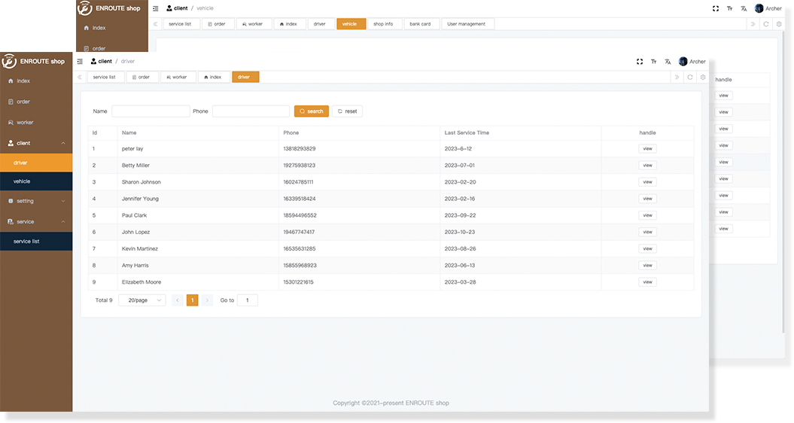The height and width of the screenshot is (423, 794).
Task: Expand the setting menu in the sidebar
Action: click(x=36, y=201)
